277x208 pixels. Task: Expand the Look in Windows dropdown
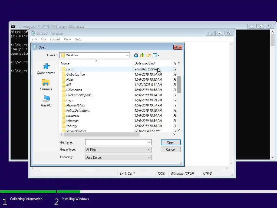coord(127,55)
